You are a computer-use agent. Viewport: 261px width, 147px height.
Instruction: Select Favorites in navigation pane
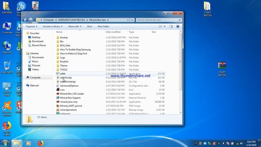click(x=35, y=33)
